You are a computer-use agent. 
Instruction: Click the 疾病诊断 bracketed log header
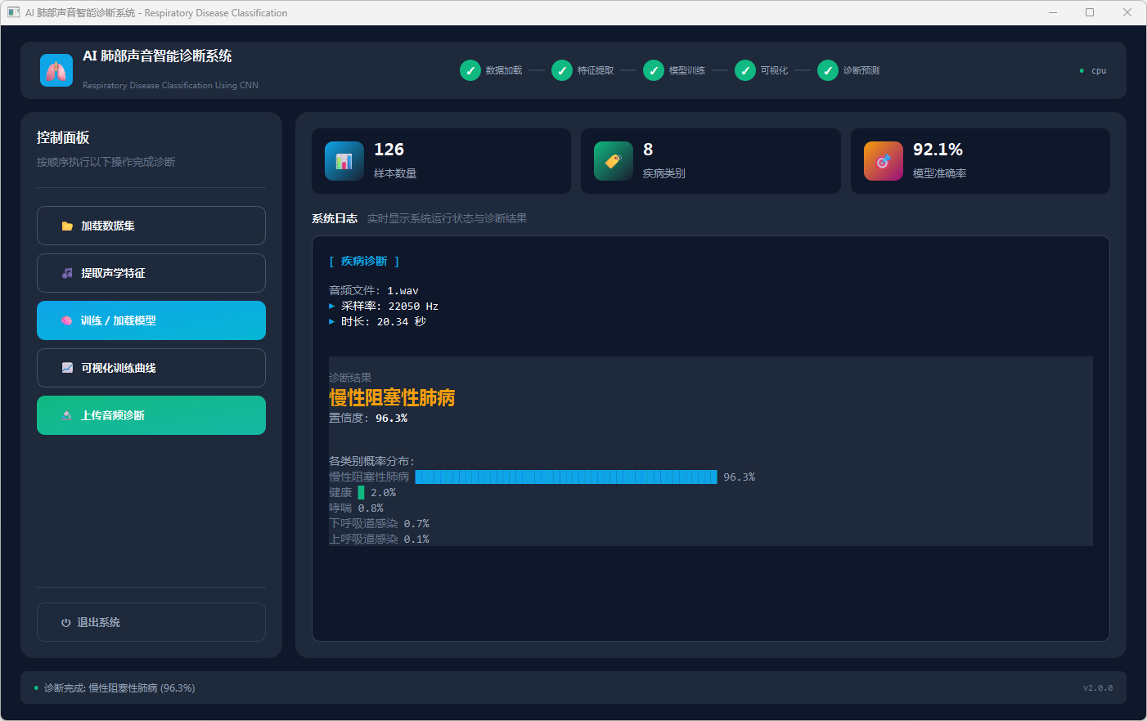(364, 262)
